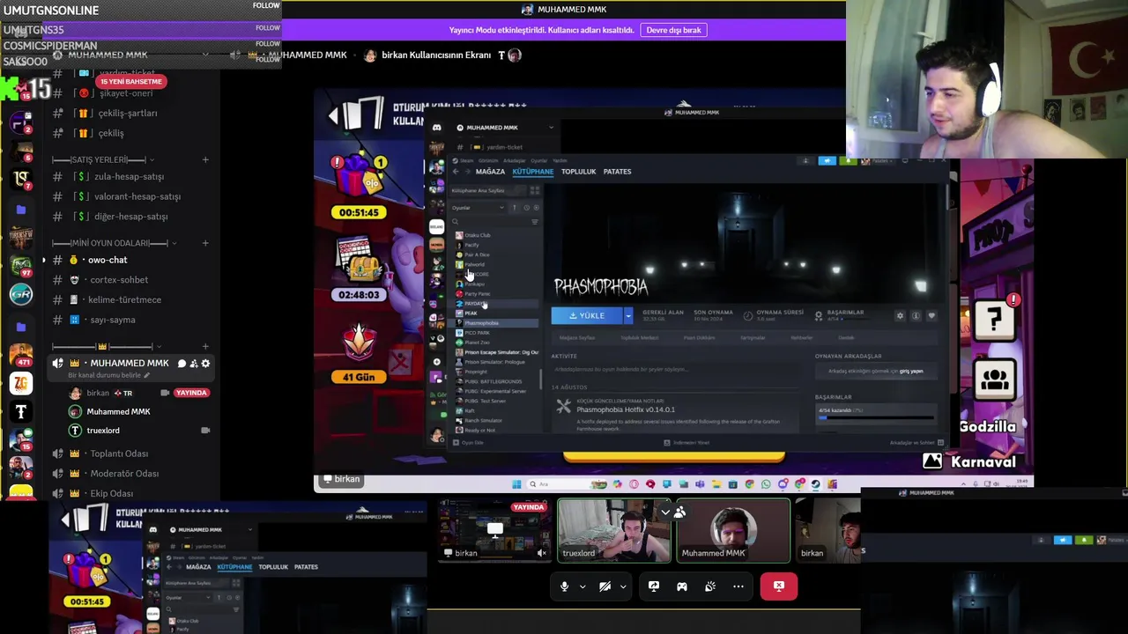
Task: Edit MUHAMMED MMK voice channel settings gear
Action: click(205, 364)
